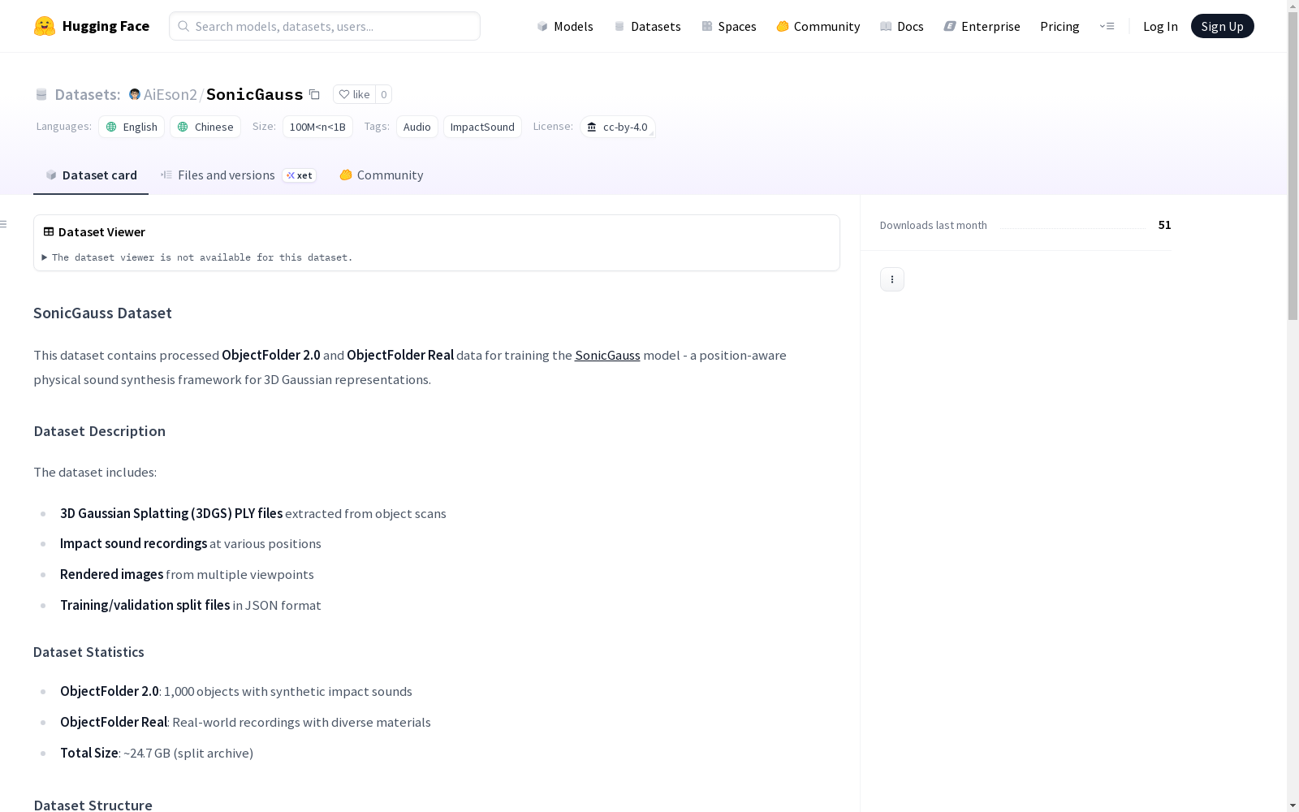Viewport: 1299px width, 812px height.
Task: Open the table of contents side toggle
Action: click(x=4, y=224)
